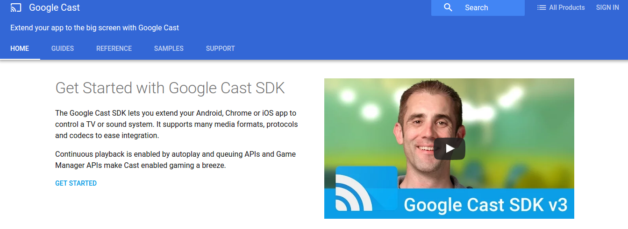Switch to the HOME tab
Image resolution: width=628 pixels, height=229 pixels.
[x=20, y=49]
